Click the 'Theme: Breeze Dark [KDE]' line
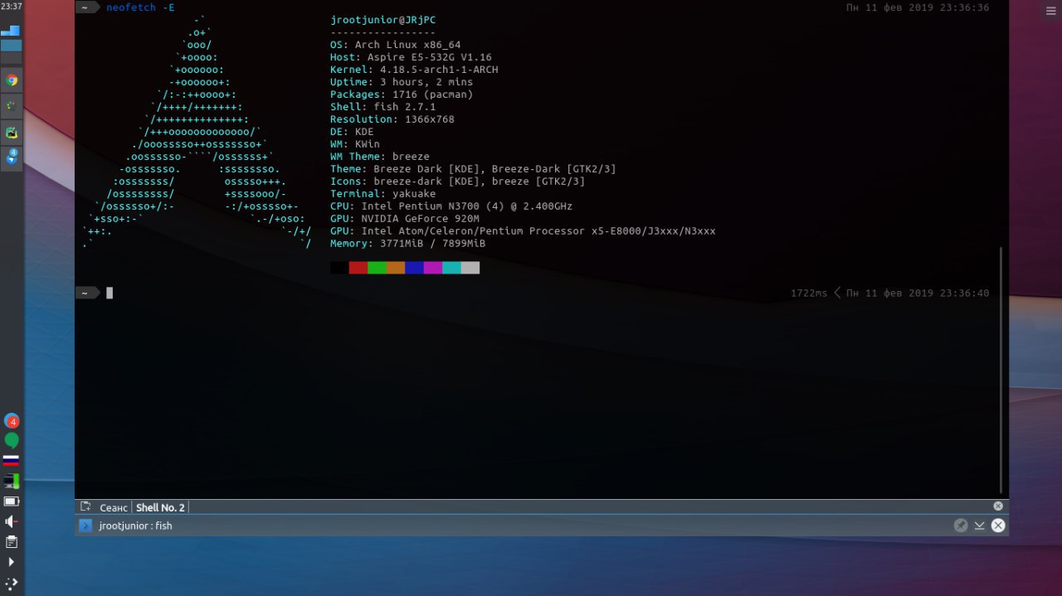 473,169
